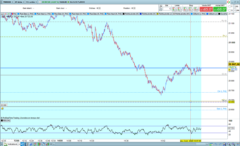This screenshot has height=146, width=240.
Task: Click the green-red bars icon in bottom toolbar
Action: 39,144
